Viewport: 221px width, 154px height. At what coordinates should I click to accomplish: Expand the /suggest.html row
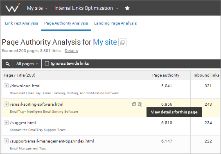[6, 122]
